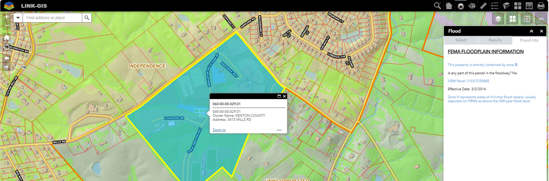
Task: Open the help question mark tool
Action: (529, 5)
